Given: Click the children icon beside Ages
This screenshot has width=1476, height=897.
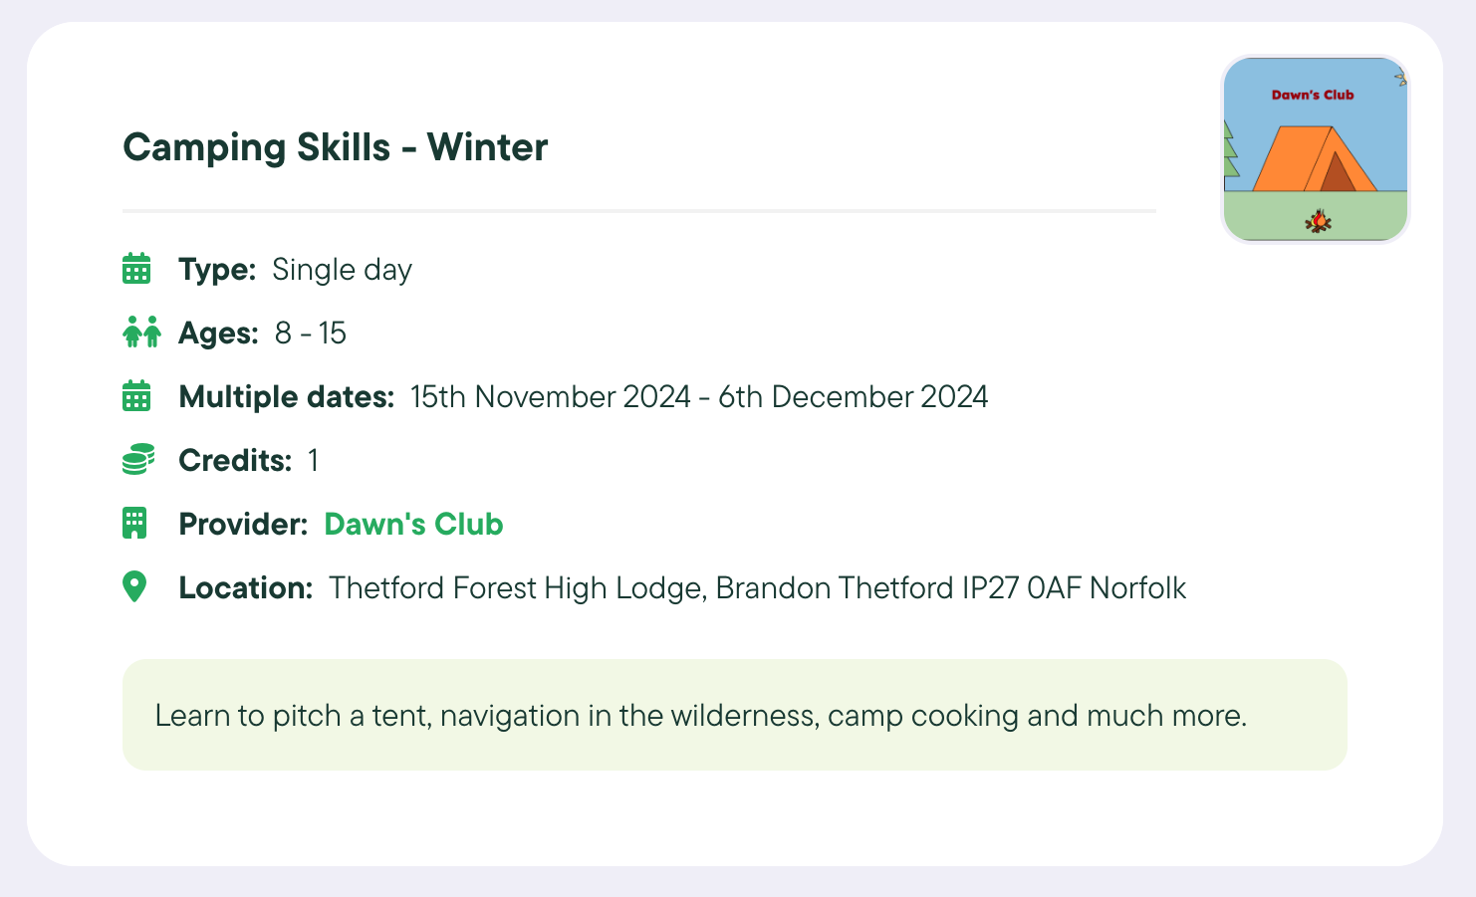Looking at the screenshot, I should click(141, 333).
